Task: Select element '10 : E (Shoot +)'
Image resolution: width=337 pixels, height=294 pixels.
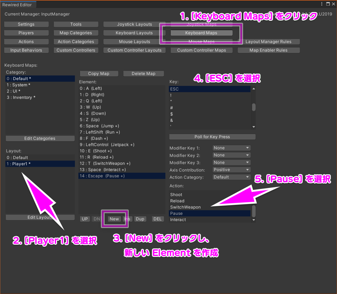Action: (x=122, y=151)
